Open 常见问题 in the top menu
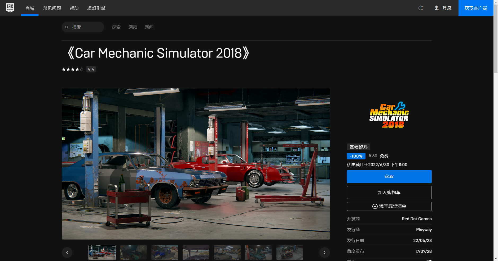 (52, 8)
